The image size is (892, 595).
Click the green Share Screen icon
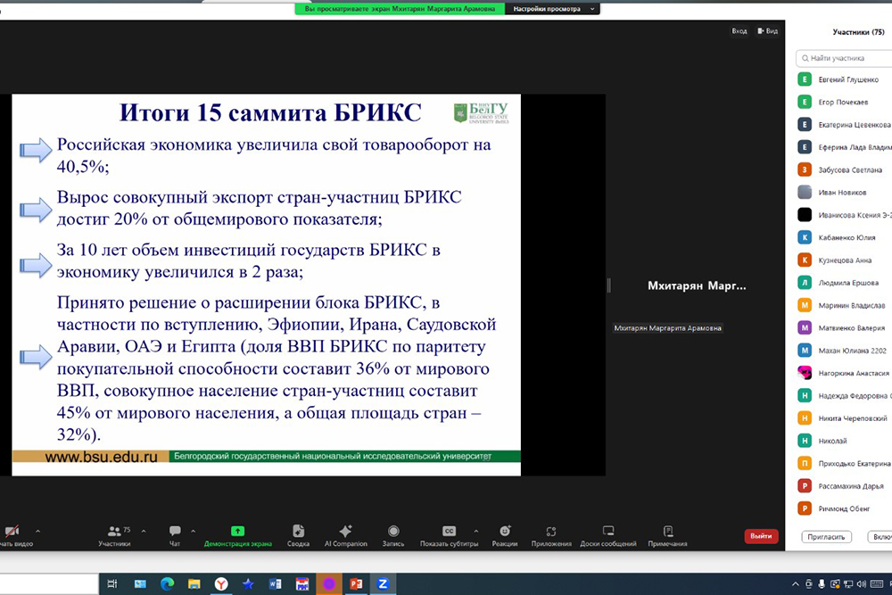237,532
